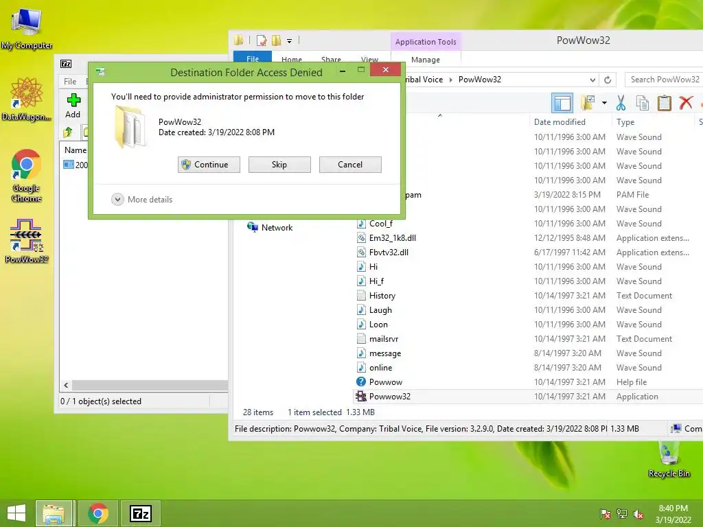Viewport: 703px width, 527px height.
Task: Select the 200 item in 7-Zip list
Action: 76,165
